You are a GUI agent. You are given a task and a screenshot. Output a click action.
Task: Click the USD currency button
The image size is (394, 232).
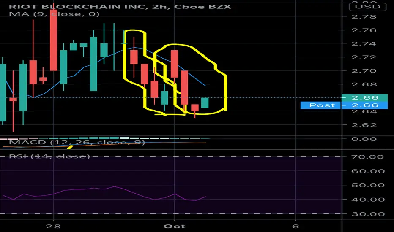(368, 6)
